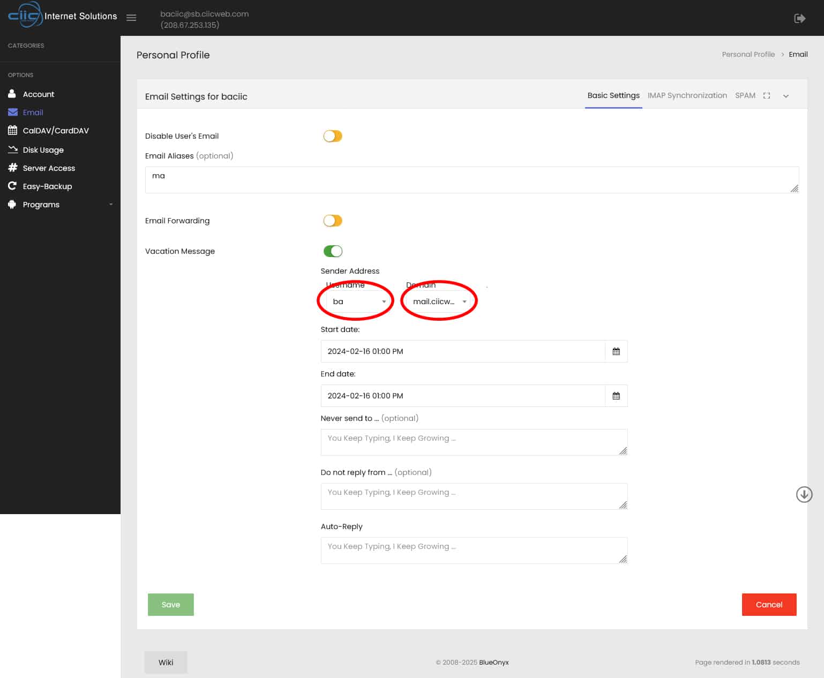Click the green Save button
This screenshot has height=678, width=824.
point(171,605)
